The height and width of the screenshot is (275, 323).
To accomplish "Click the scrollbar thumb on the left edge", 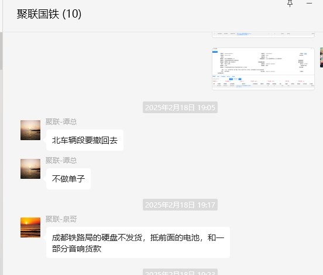I will click(x=1, y=51).
